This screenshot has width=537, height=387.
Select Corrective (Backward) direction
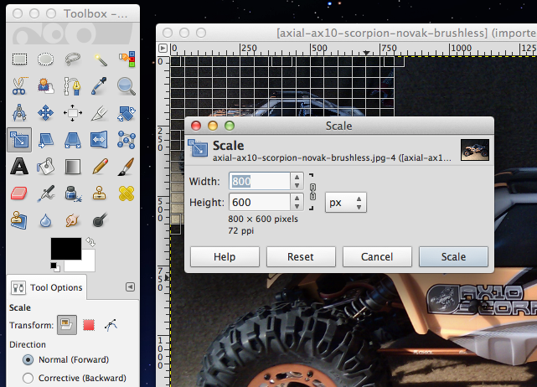coord(28,378)
